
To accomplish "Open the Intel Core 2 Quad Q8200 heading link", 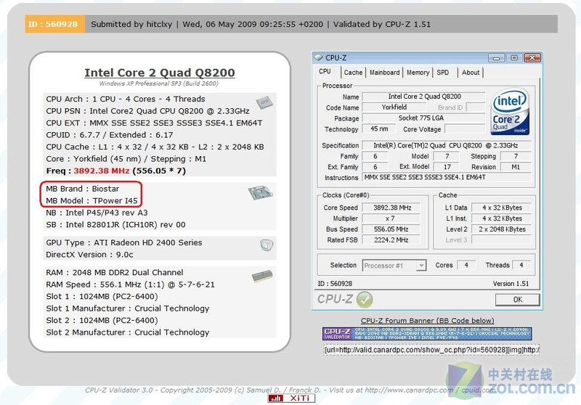I will tap(160, 73).
